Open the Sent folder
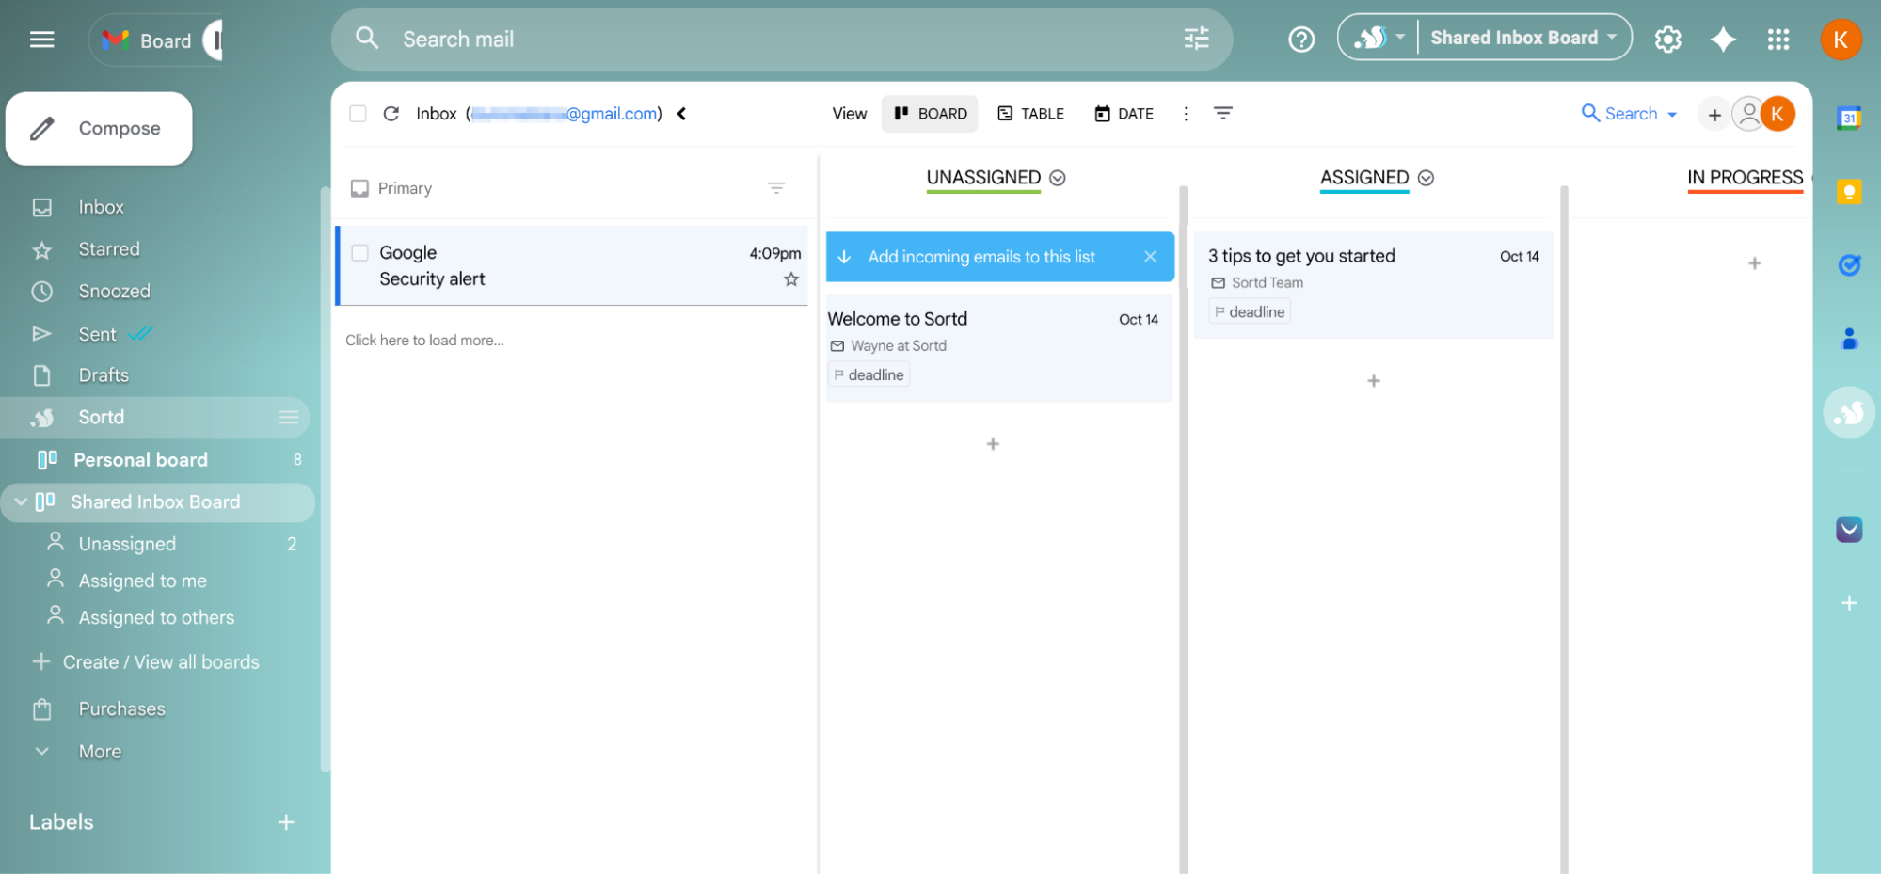This screenshot has width=1881, height=875. [97, 334]
